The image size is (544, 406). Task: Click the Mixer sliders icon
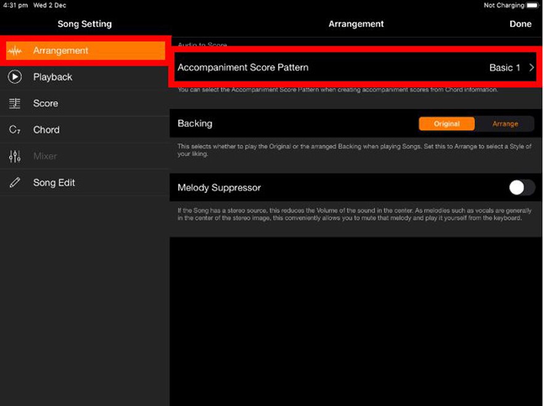pos(15,156)
